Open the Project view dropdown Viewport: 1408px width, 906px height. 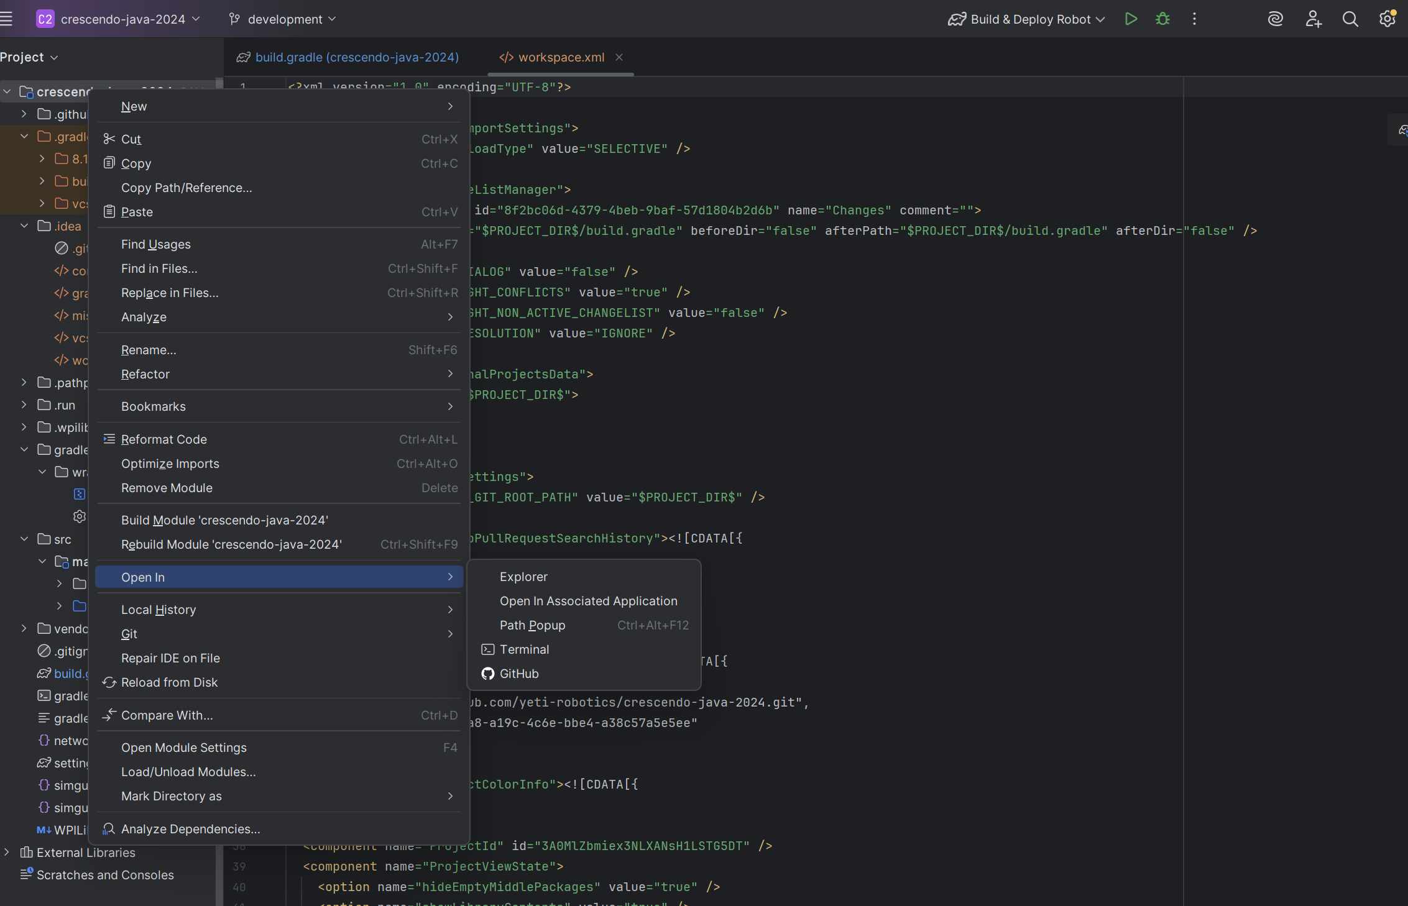29,57
